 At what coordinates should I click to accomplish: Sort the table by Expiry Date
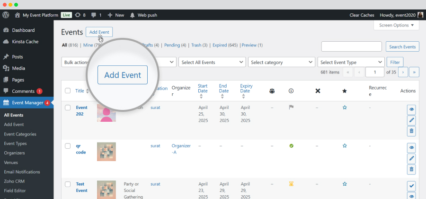pos(246,91)
